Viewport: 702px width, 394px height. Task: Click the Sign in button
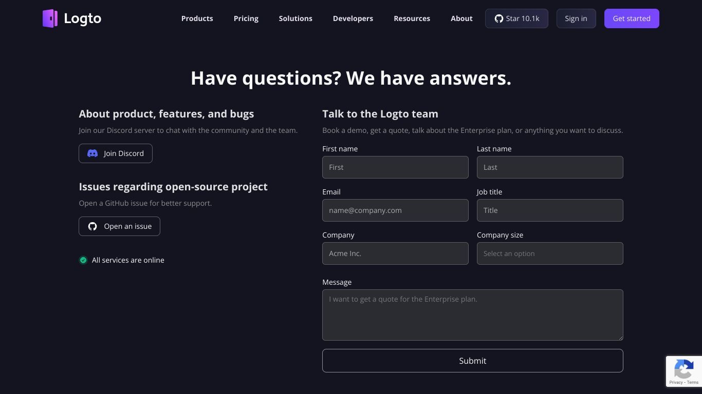click(x=576, y=18)
